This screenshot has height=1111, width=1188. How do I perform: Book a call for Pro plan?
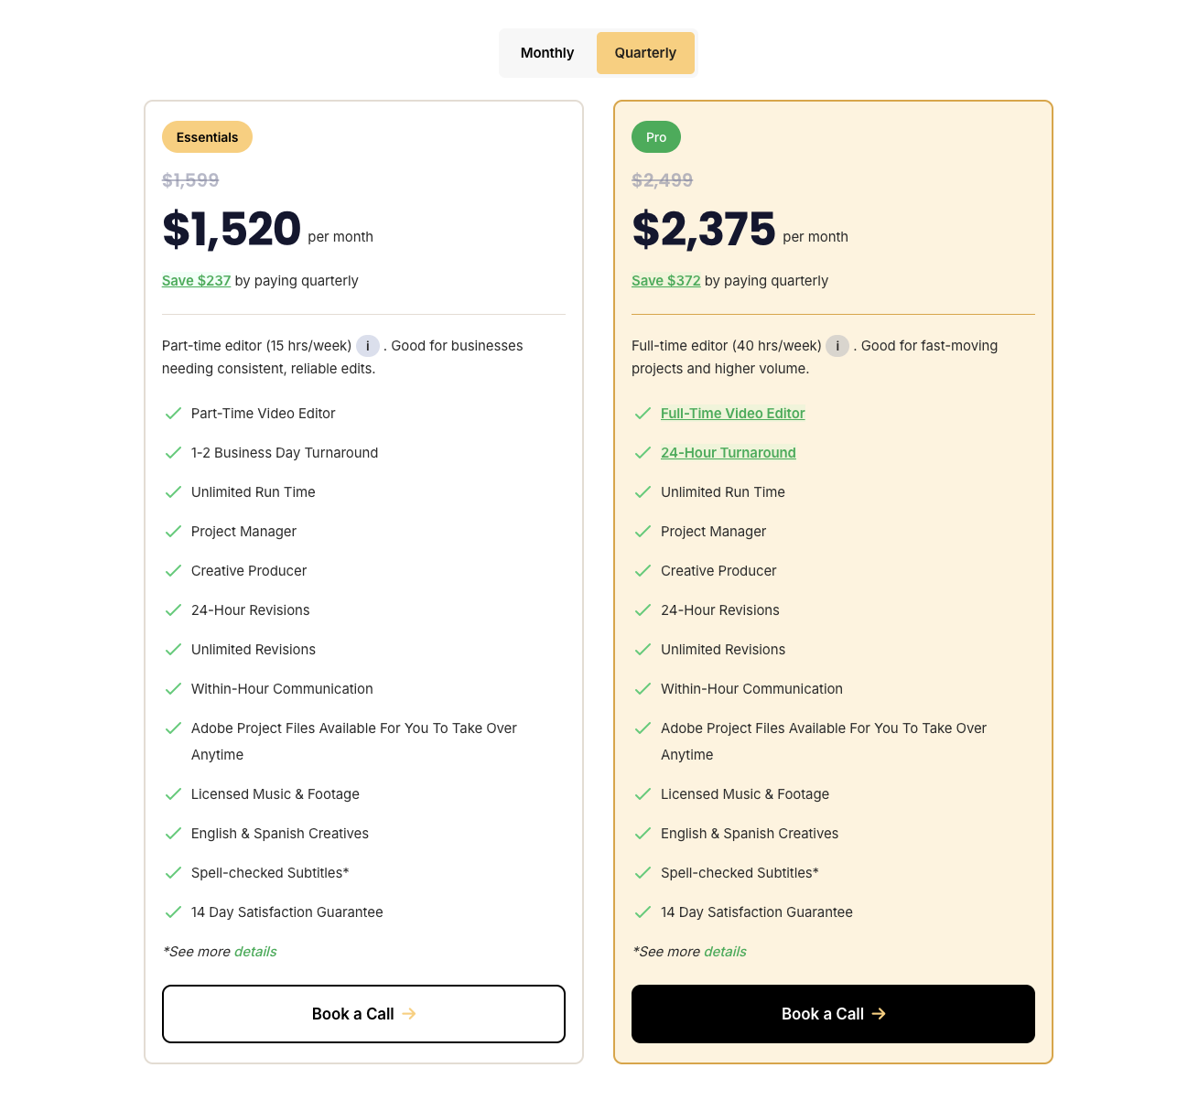(833, 1014)
